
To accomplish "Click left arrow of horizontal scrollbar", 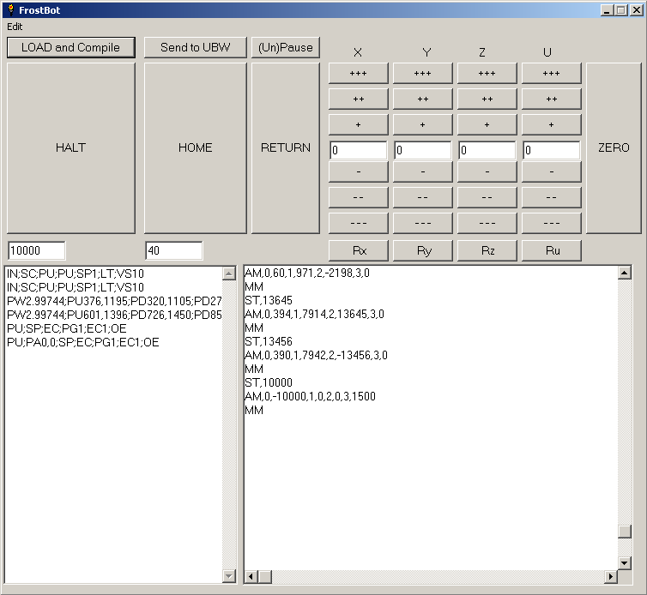I will click(251, 576).
